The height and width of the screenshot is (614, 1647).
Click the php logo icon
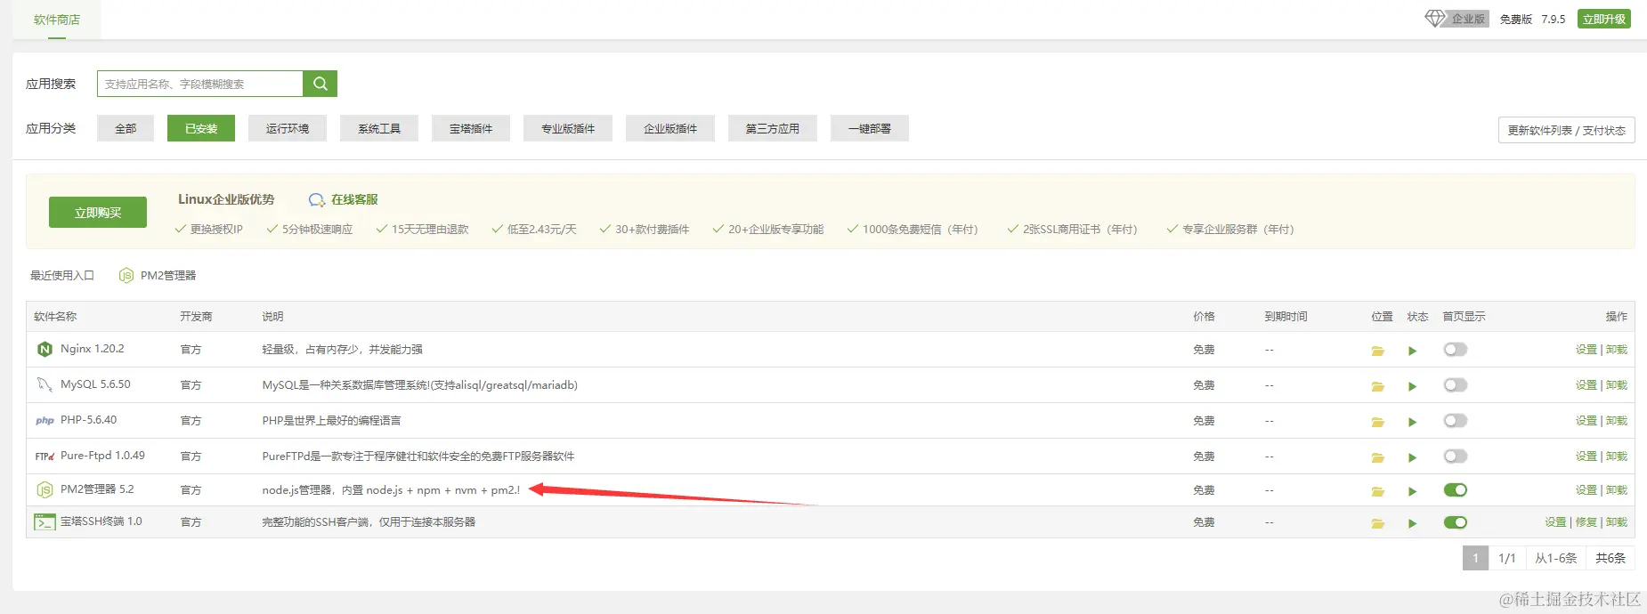(45, 420)
